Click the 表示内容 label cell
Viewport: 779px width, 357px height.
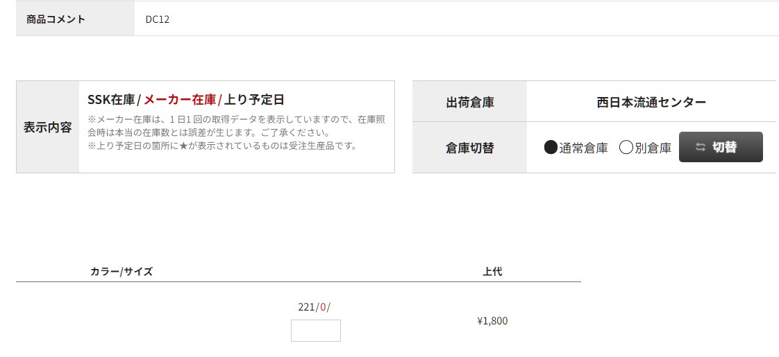48,127
